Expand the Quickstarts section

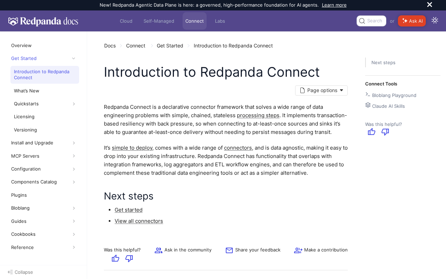[74, 104]
